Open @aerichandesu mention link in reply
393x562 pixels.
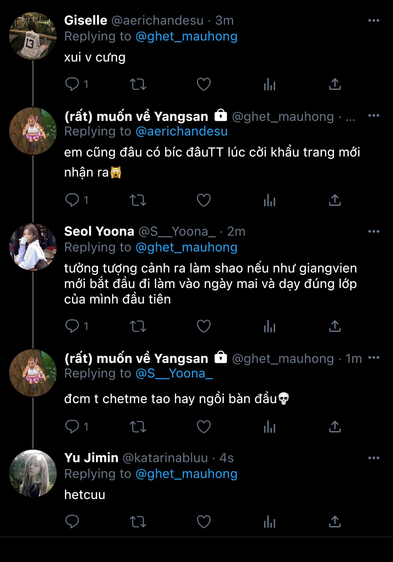pos(182,131)
